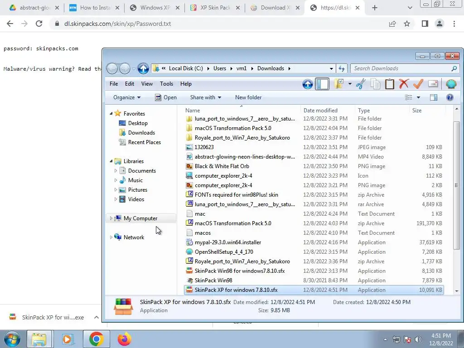Click the Chrome bookmark star icon
Image resolution: width=464 pixels, height=348 pixels.
point(407,24)
